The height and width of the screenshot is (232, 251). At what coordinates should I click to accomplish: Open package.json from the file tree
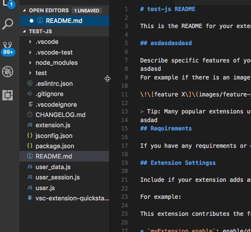(x=64, y=146)
